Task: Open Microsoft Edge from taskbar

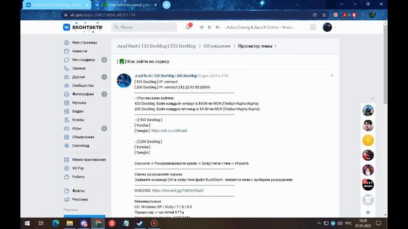Action: 55,223
